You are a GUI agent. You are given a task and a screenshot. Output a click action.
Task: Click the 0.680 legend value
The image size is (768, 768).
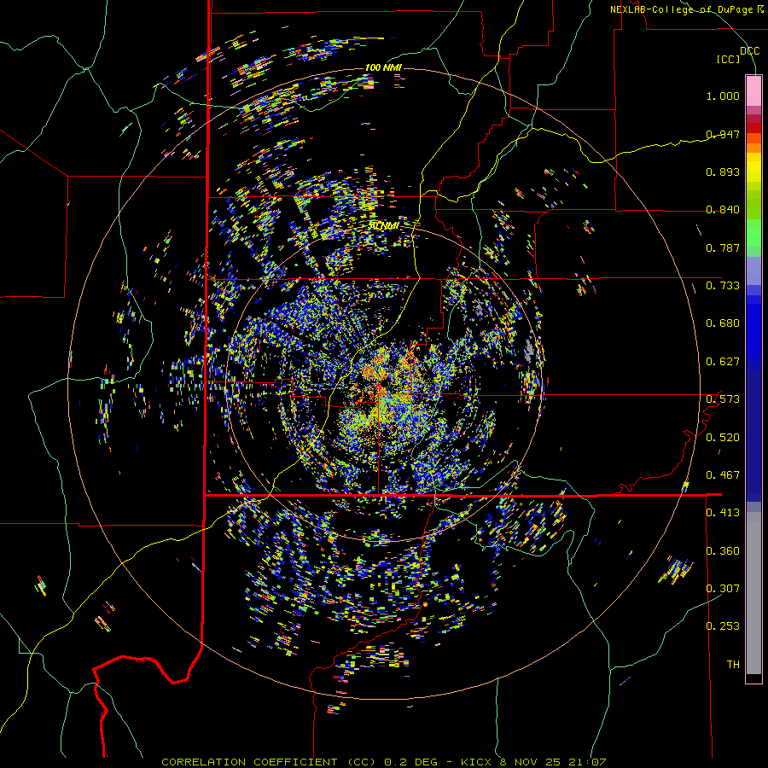[723, 323]
